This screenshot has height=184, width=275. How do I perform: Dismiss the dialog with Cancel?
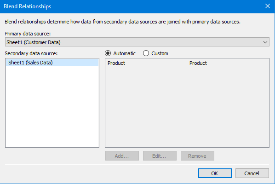coord(252,173)
